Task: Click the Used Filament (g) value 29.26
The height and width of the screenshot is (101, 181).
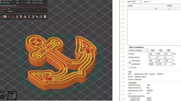Action: 148,85
